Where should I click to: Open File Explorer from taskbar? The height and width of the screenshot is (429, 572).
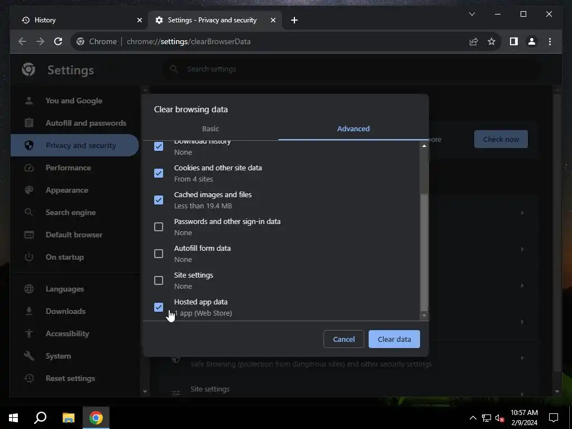(x=68, y=418)
